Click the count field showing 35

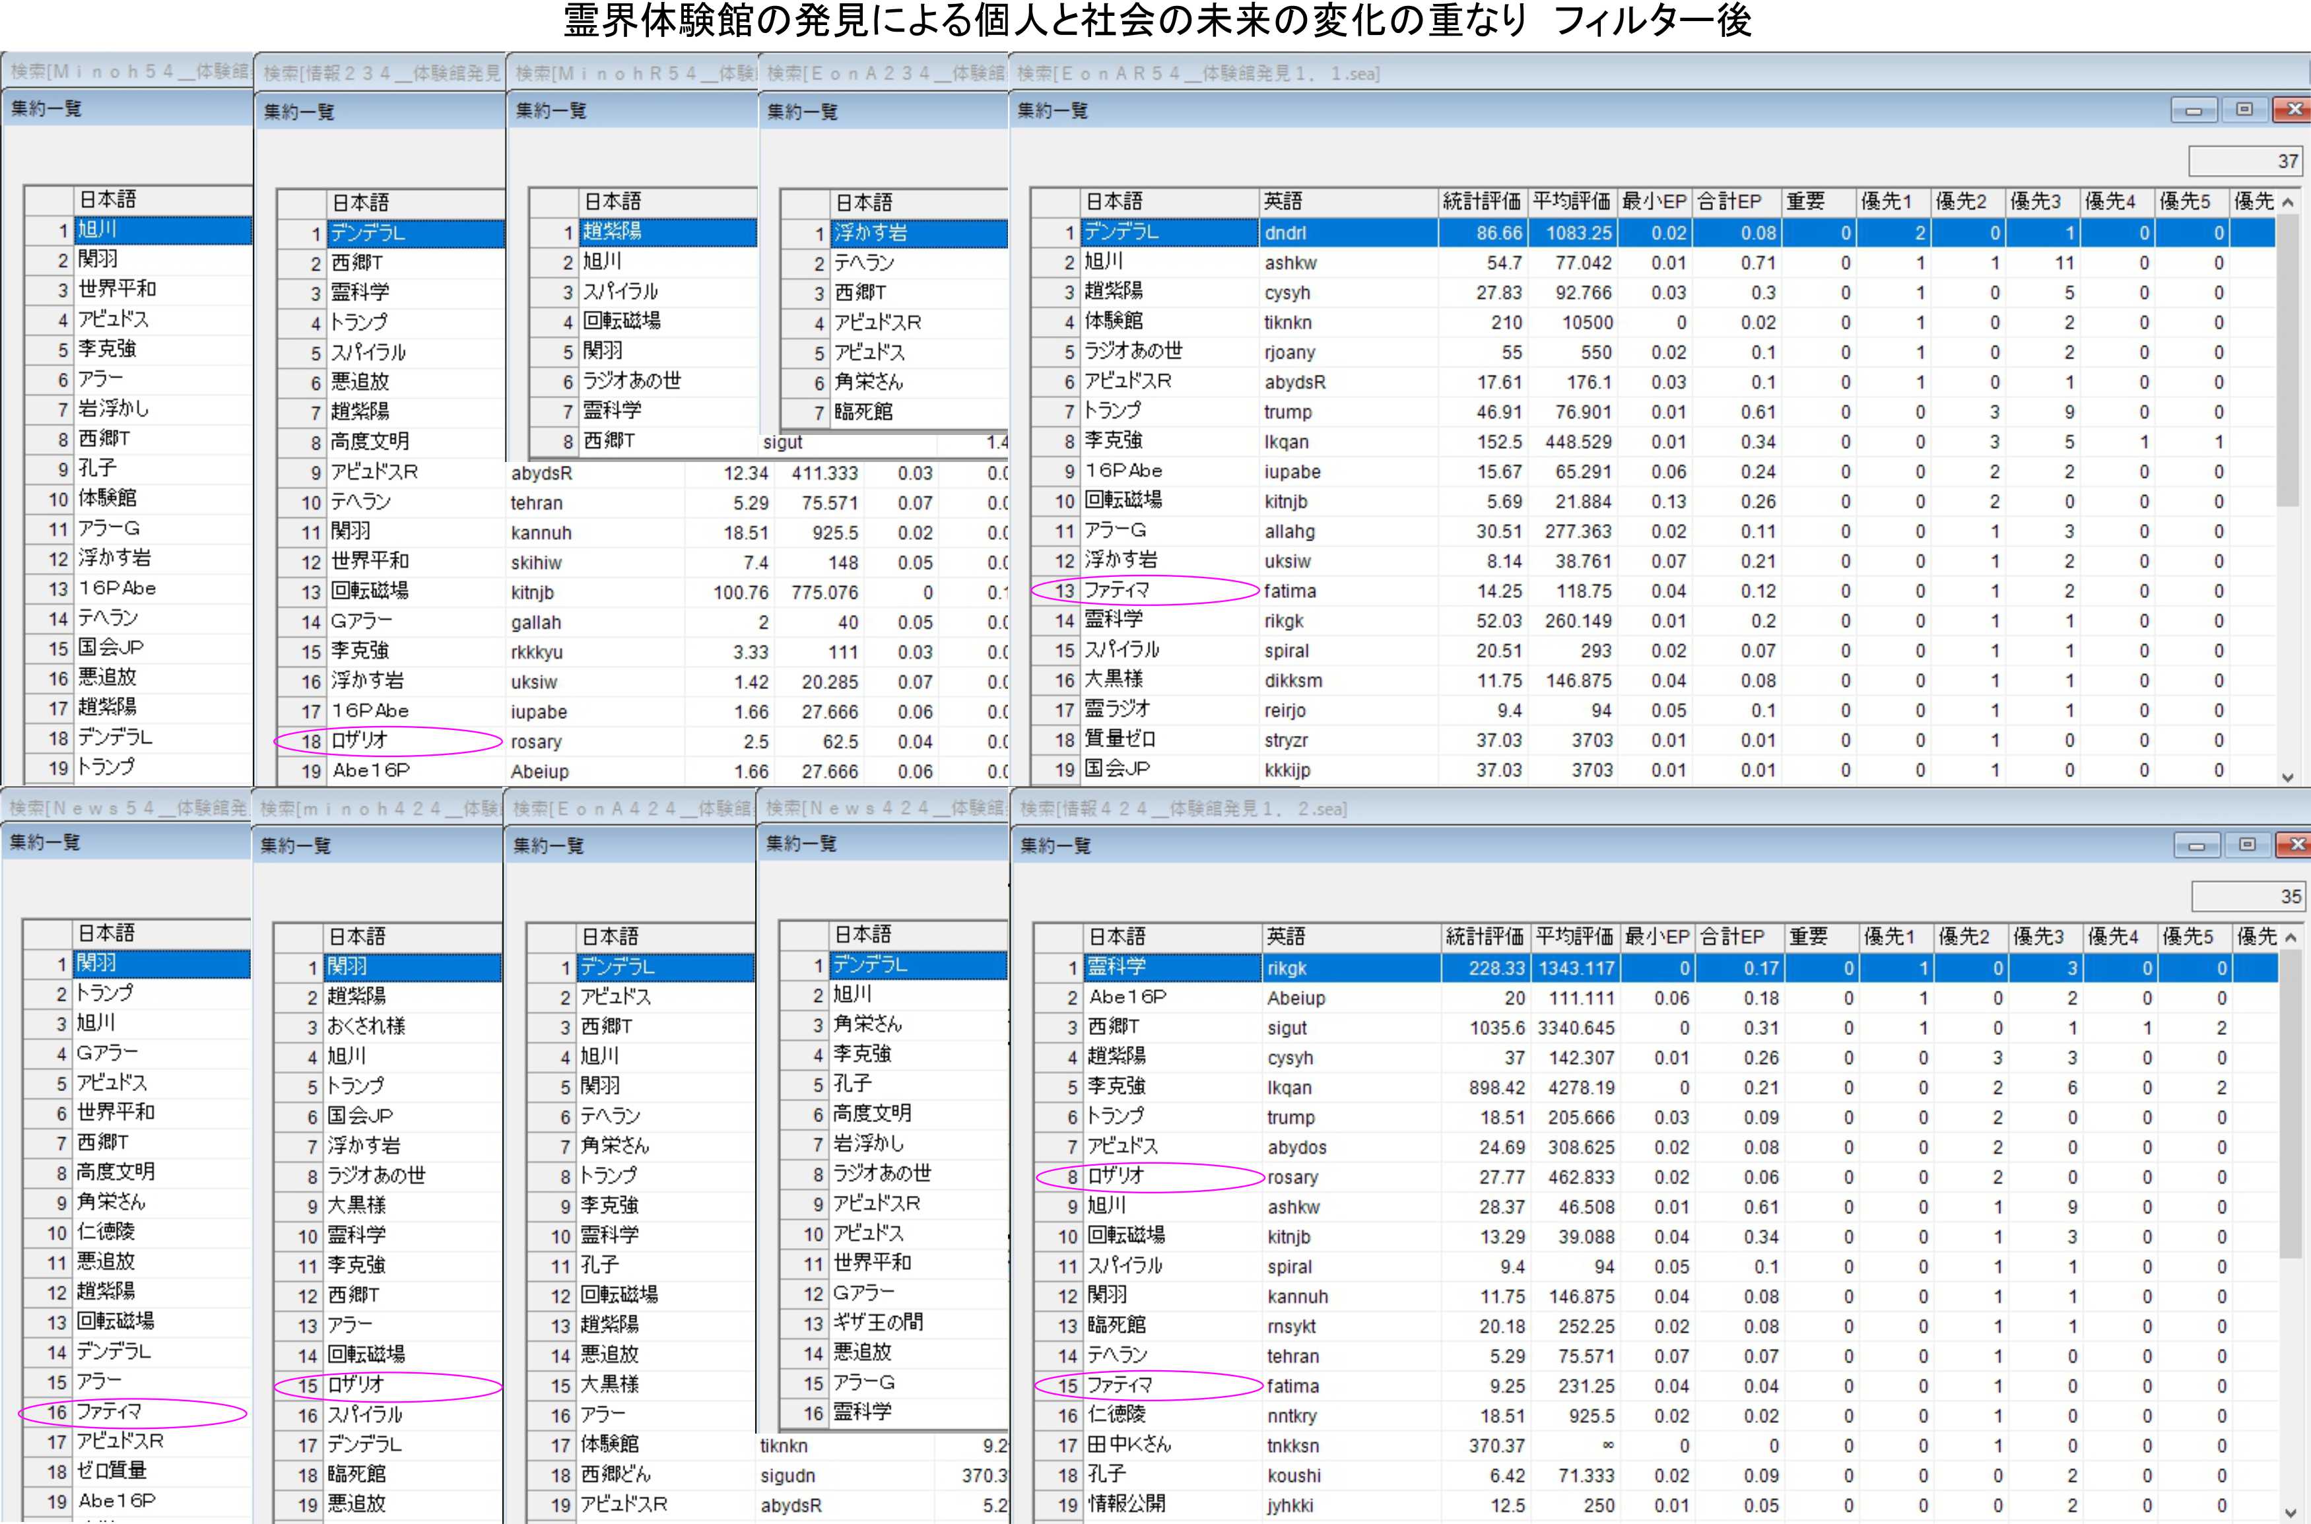pos(2248,896)
